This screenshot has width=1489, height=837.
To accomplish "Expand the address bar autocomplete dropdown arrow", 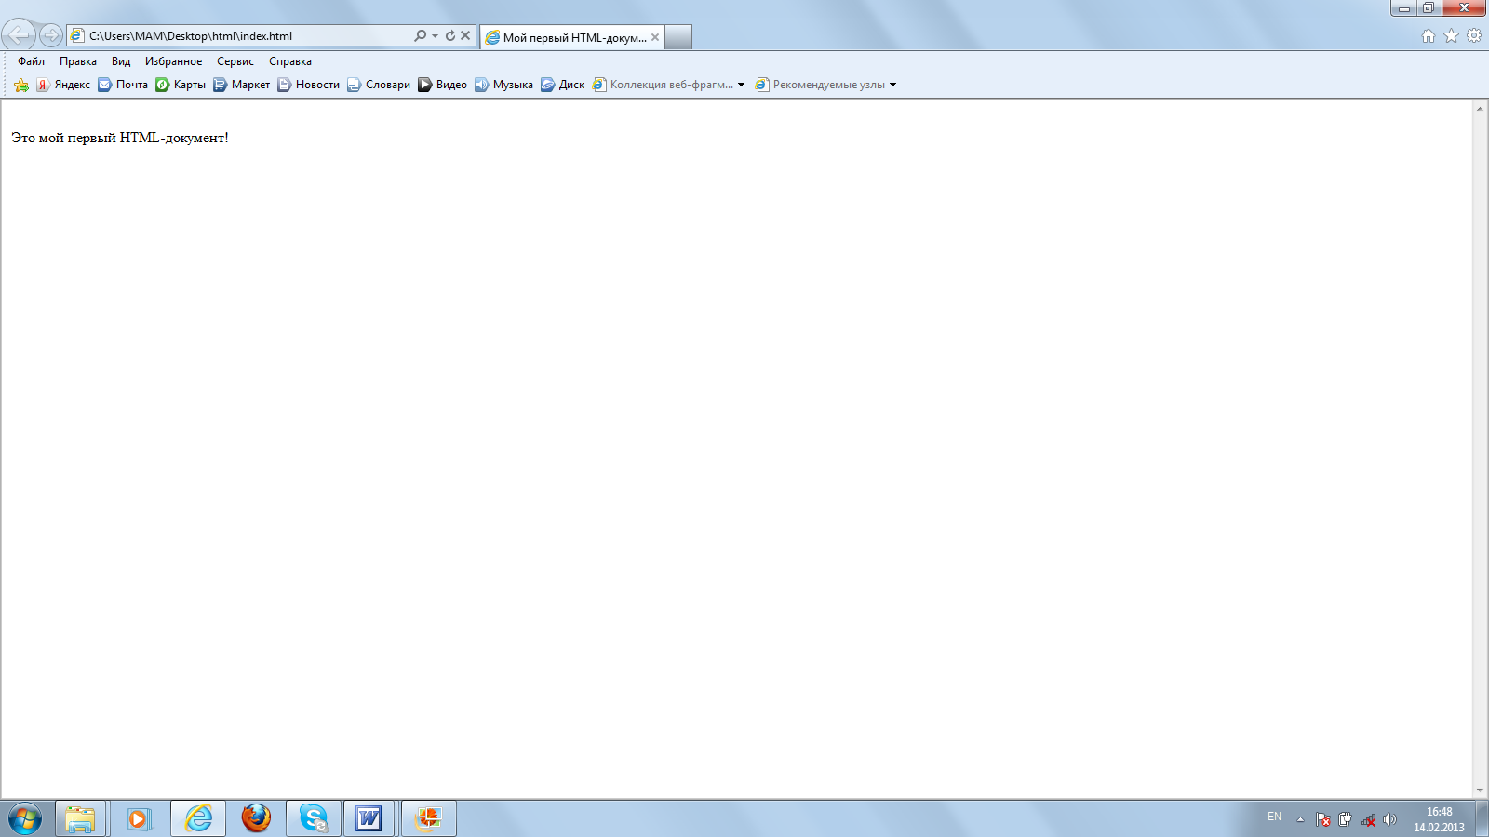I will pyautogui.click(x=435, y=35).
